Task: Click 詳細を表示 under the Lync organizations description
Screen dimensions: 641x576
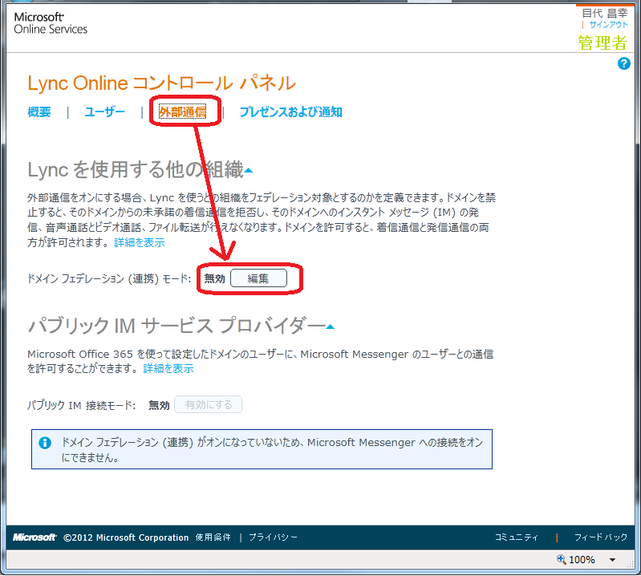Action: point(140,242)
